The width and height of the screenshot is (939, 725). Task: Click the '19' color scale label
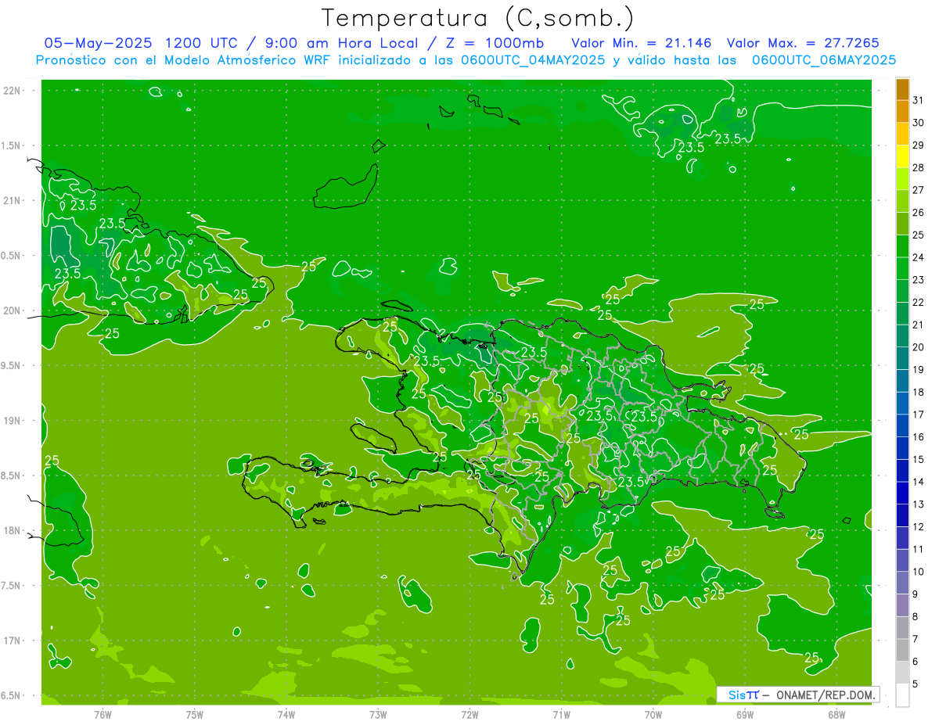(x=919, y=370)
